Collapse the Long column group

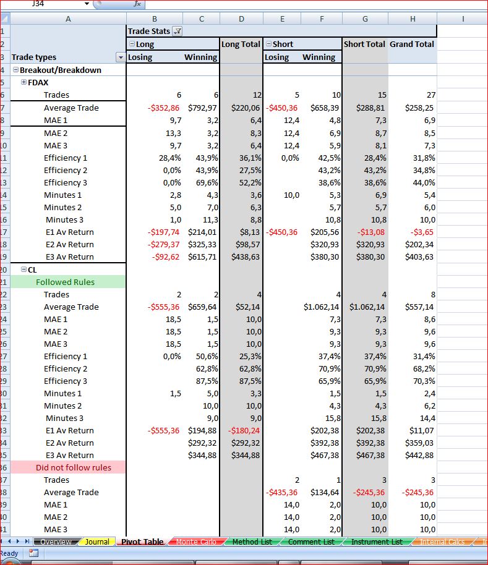click(132, 44)
